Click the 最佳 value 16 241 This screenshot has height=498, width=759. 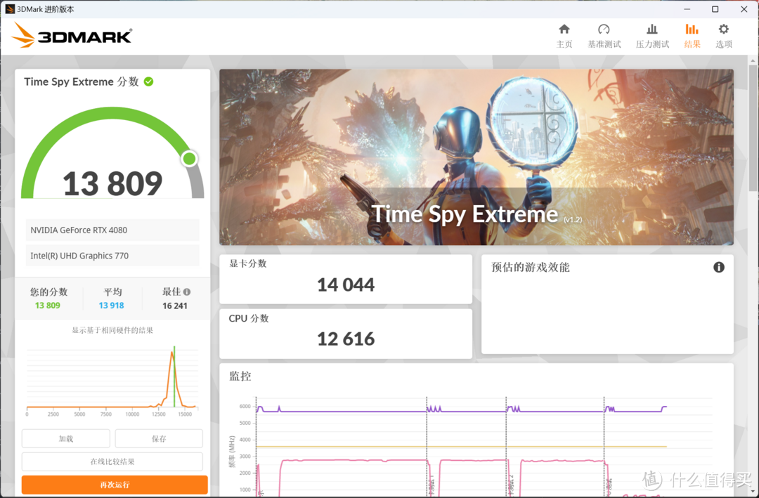pos(175,306)
